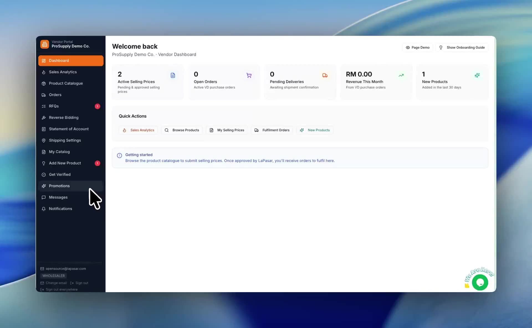Screen dimensions: 532x328
Task: Click the Sales Analytics flame icon in sidebar
Action: point(44,72)
